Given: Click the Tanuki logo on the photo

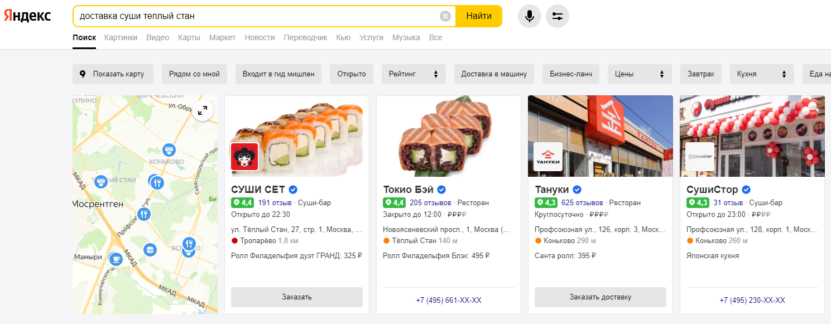Looking at the screenshot, I should (x=548, y=157).
